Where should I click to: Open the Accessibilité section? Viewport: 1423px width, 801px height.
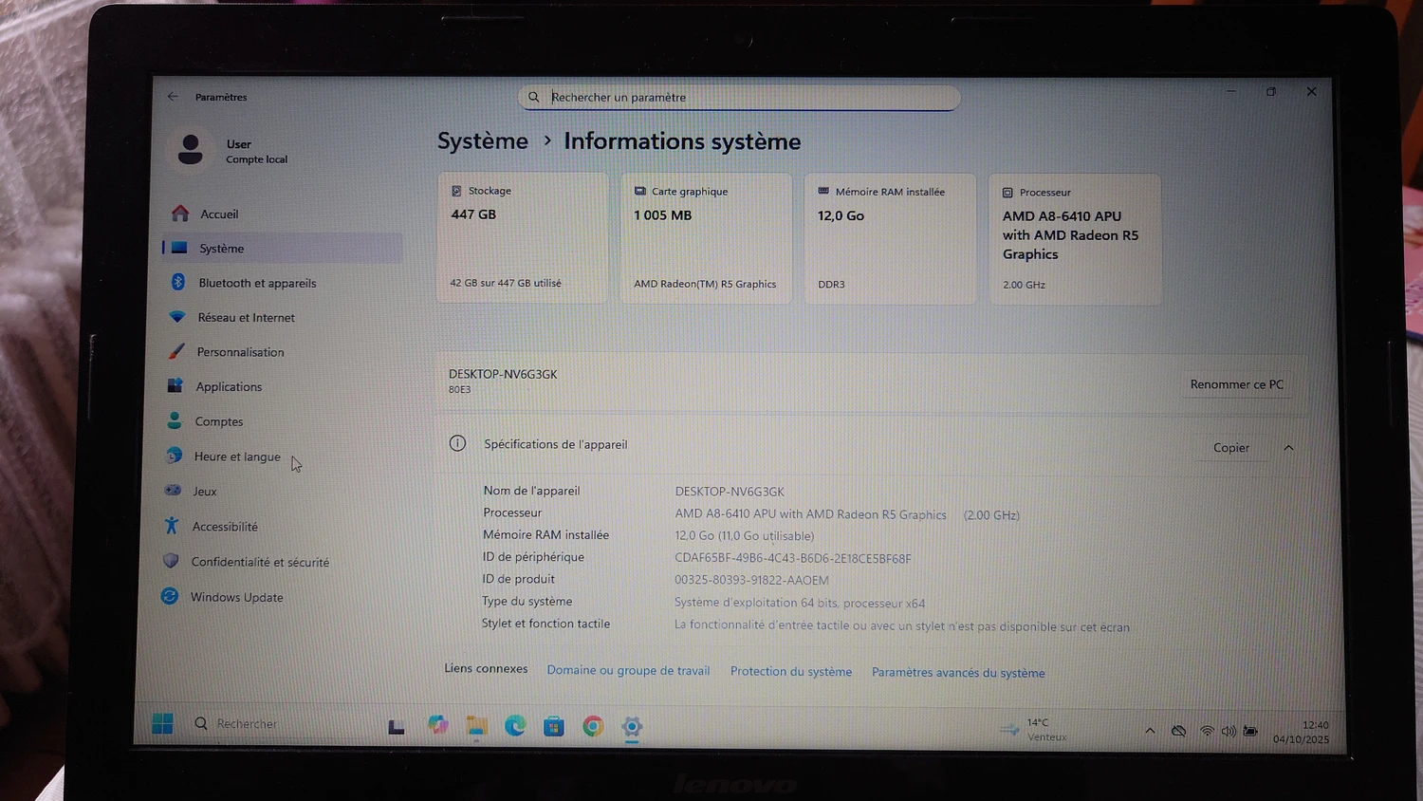pos(225,527)
